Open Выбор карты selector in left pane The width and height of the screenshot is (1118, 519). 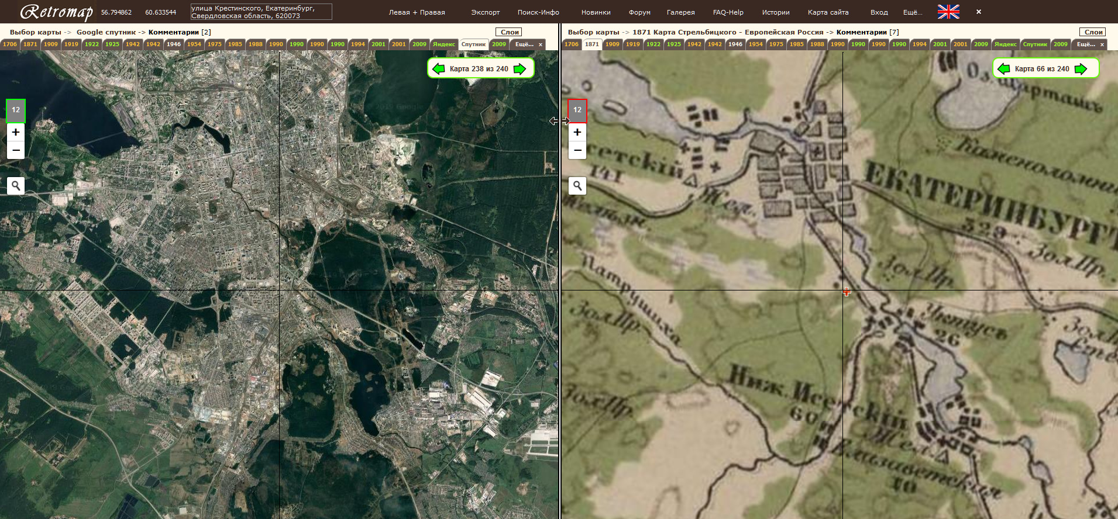36,32
